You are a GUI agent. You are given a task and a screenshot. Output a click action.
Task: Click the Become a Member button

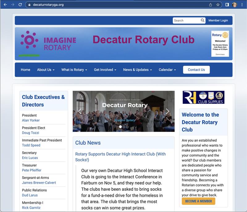coord(199,201)
